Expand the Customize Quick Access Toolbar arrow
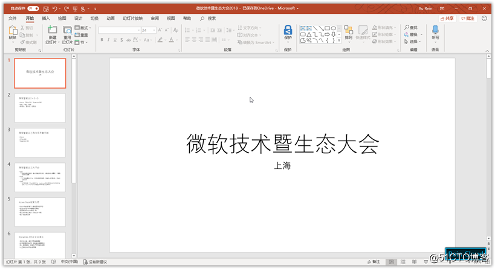The width and height of the screenshot is (495, 269). 95,9
